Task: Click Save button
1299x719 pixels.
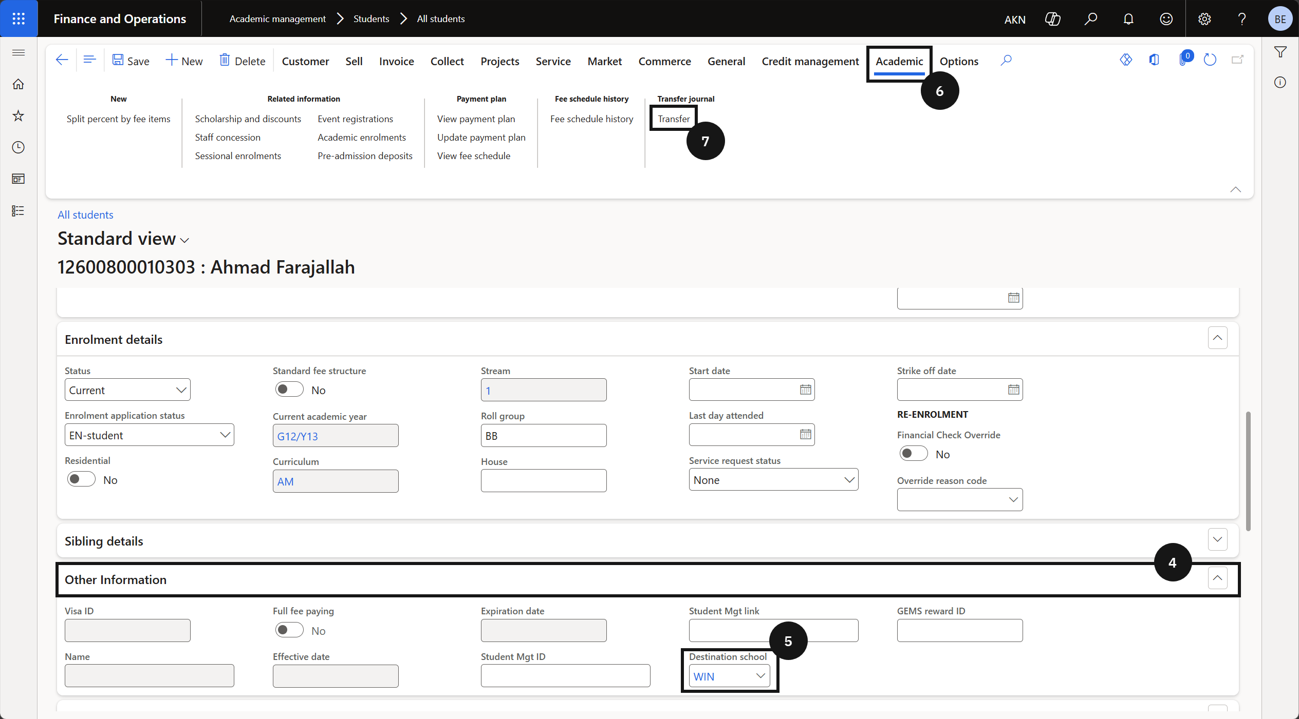Action: (x=131, y=61)
